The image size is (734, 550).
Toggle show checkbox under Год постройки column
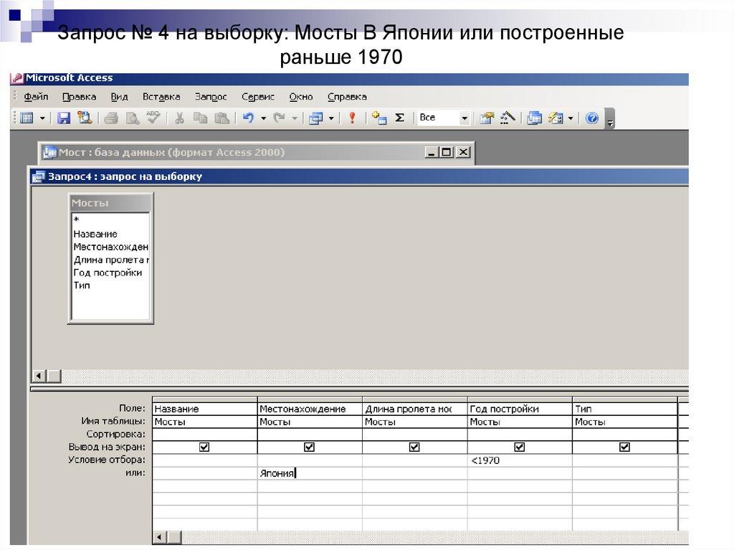(519, 447)
